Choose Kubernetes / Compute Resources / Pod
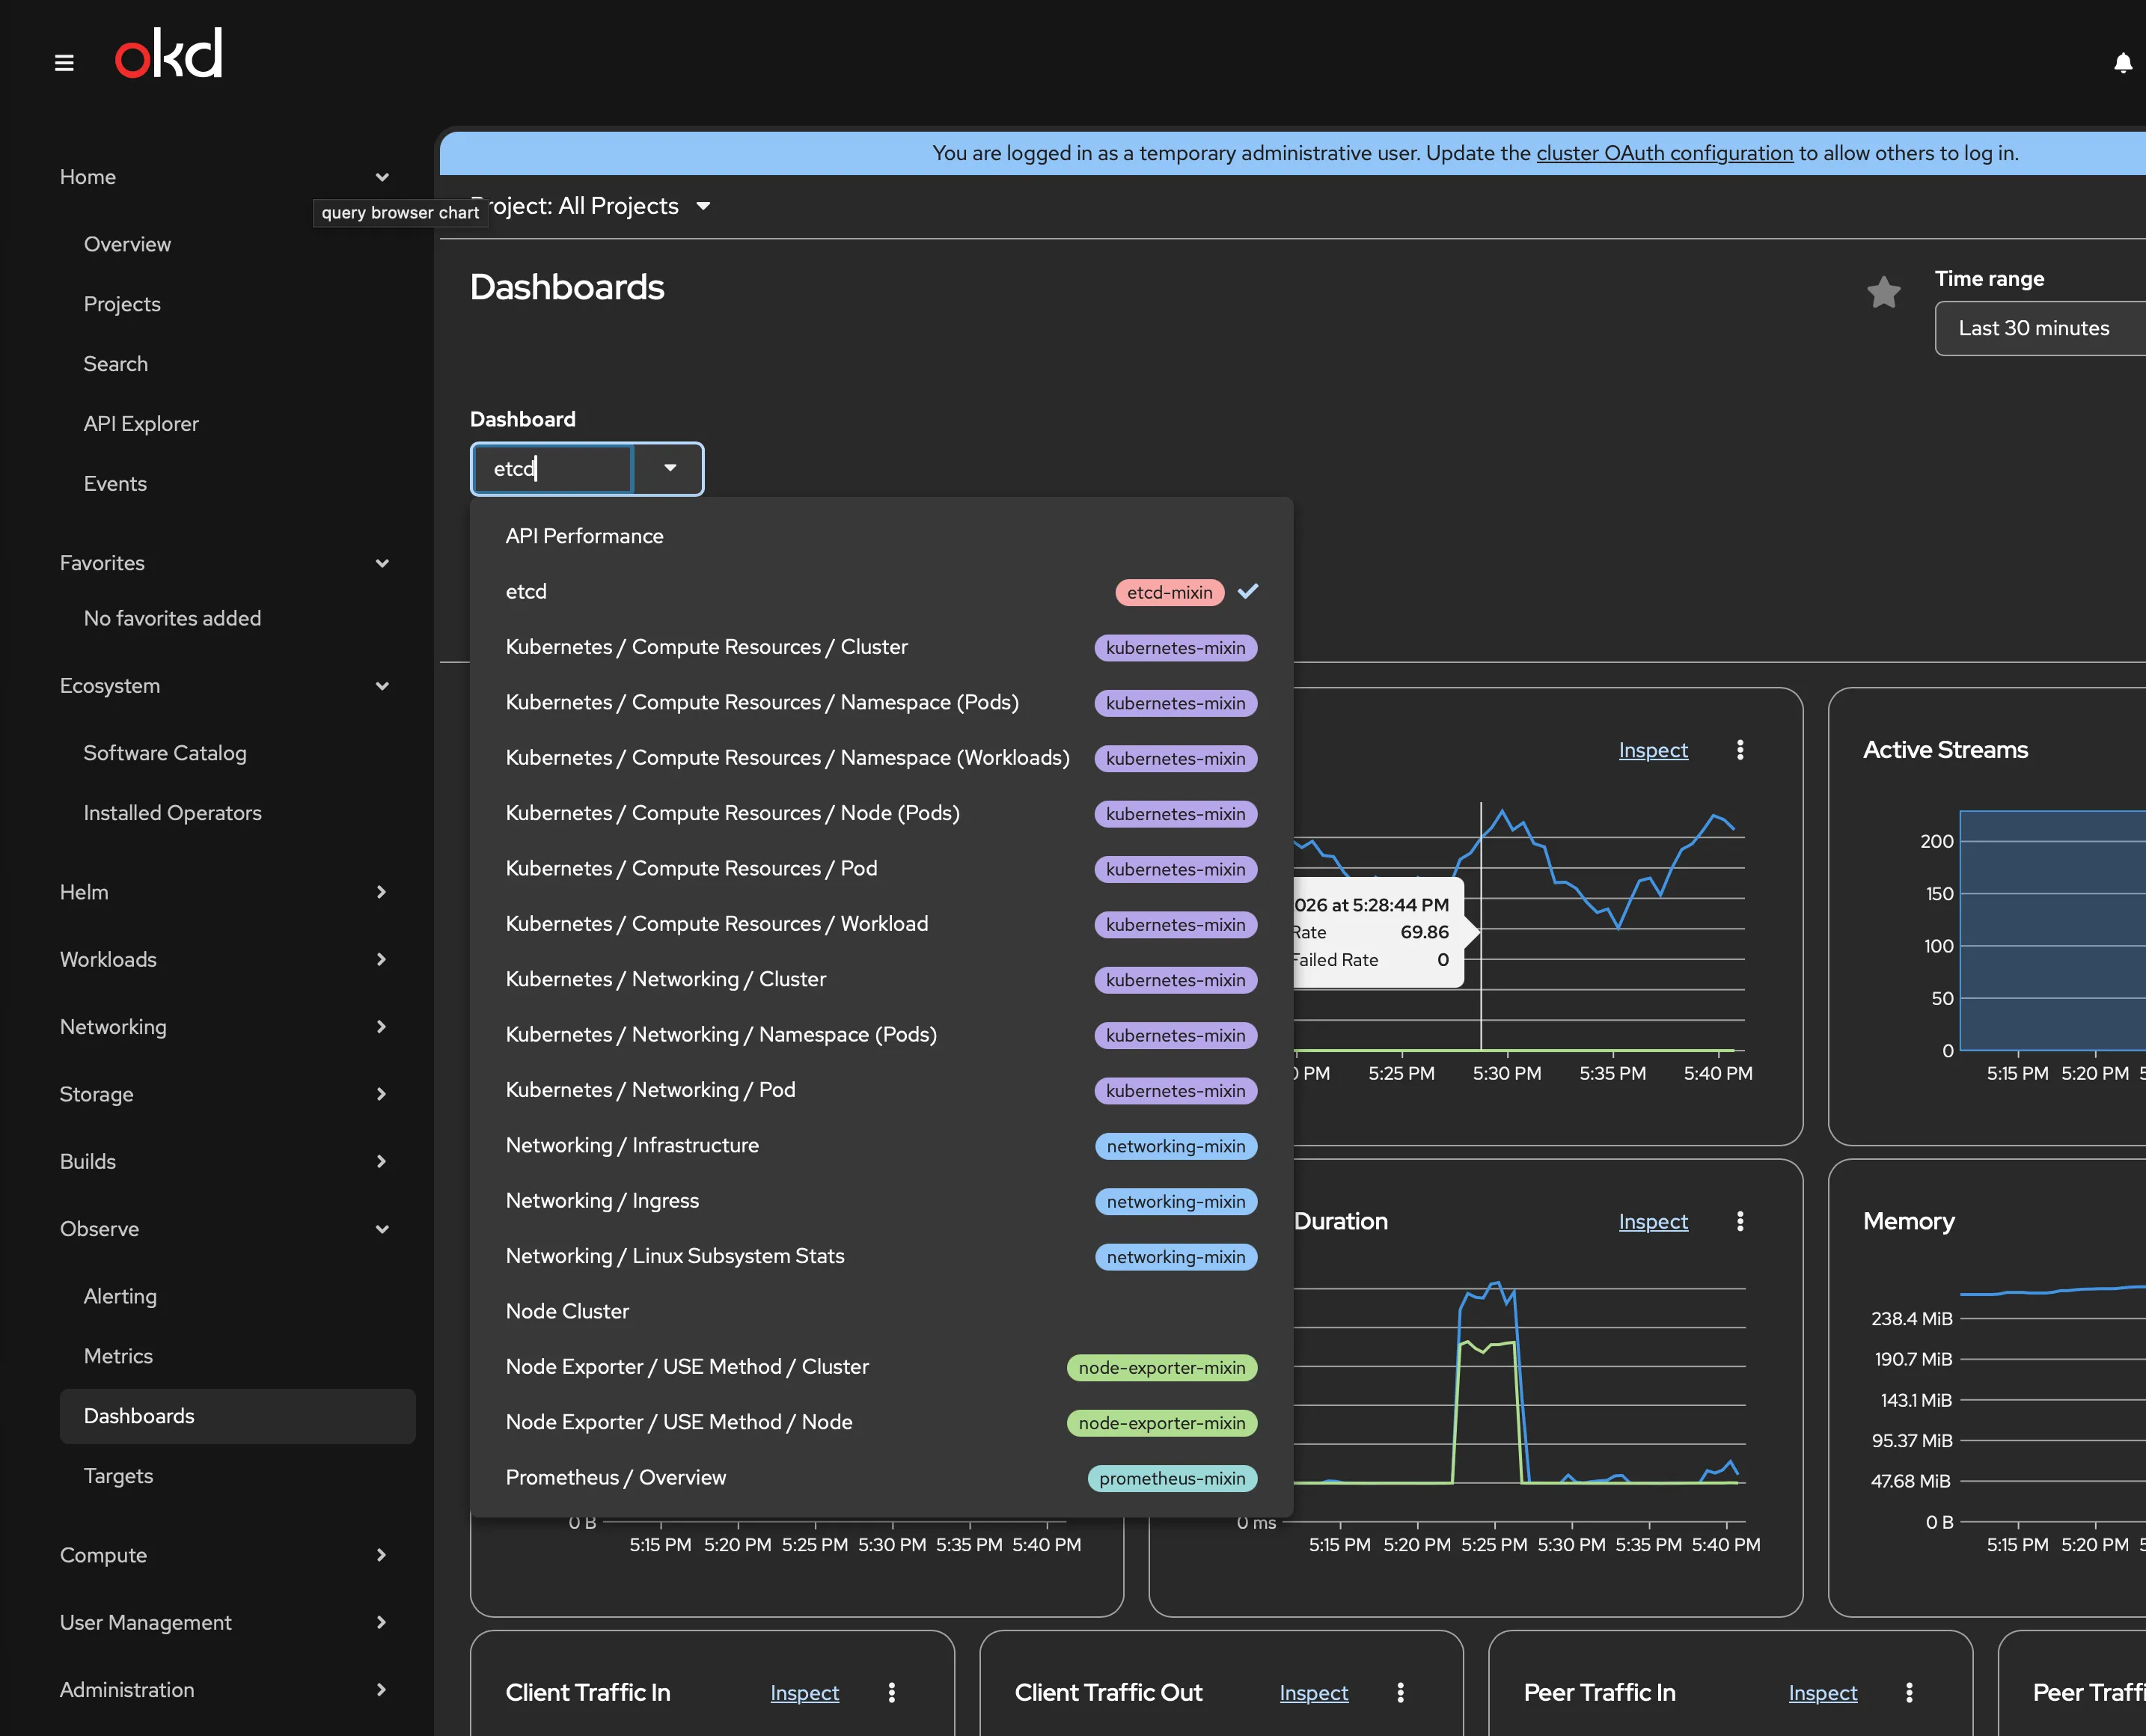Image resolution: width=2146 pixels, height=1736 pixels. pyautogui.click(x=881, y=868)
